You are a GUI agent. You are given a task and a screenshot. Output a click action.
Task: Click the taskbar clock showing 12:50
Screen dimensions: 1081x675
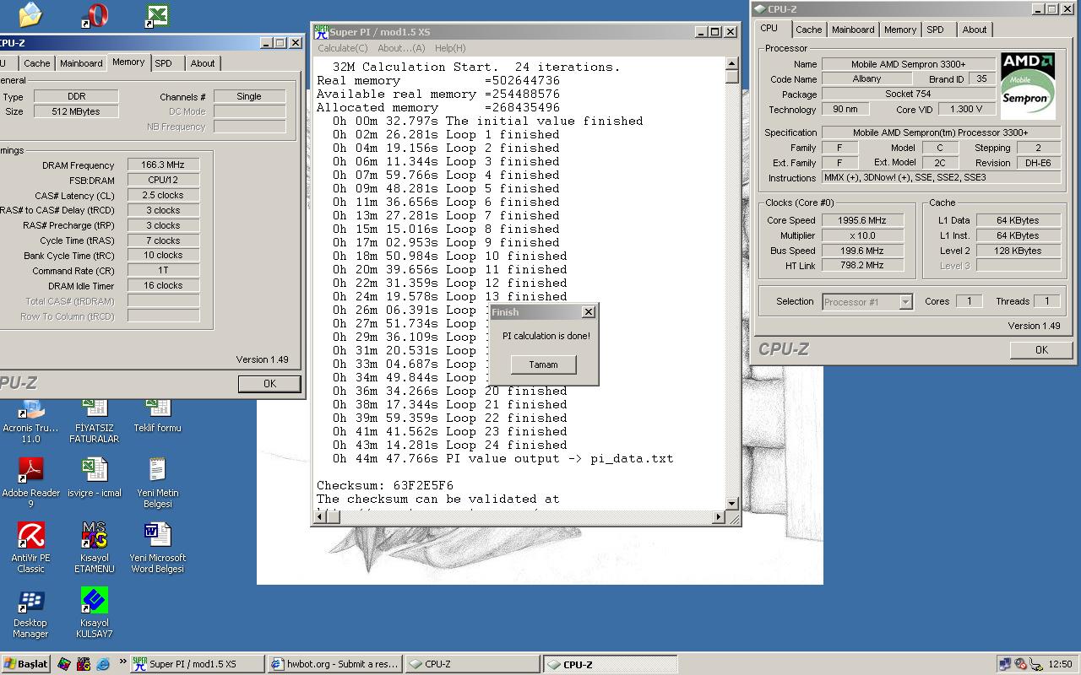1060,664
